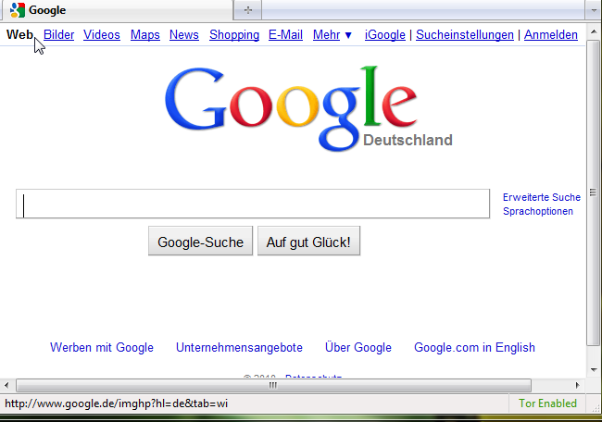Image resolution: width=602 pixels, height=422 pixels.
Task: Select the Google browser tab
Action: pos(117,10)
